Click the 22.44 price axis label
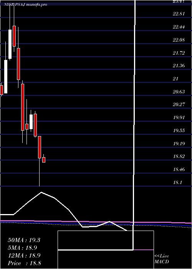This screenshot has height=269, width=192. pyautogui.click(x=179, y=27)
